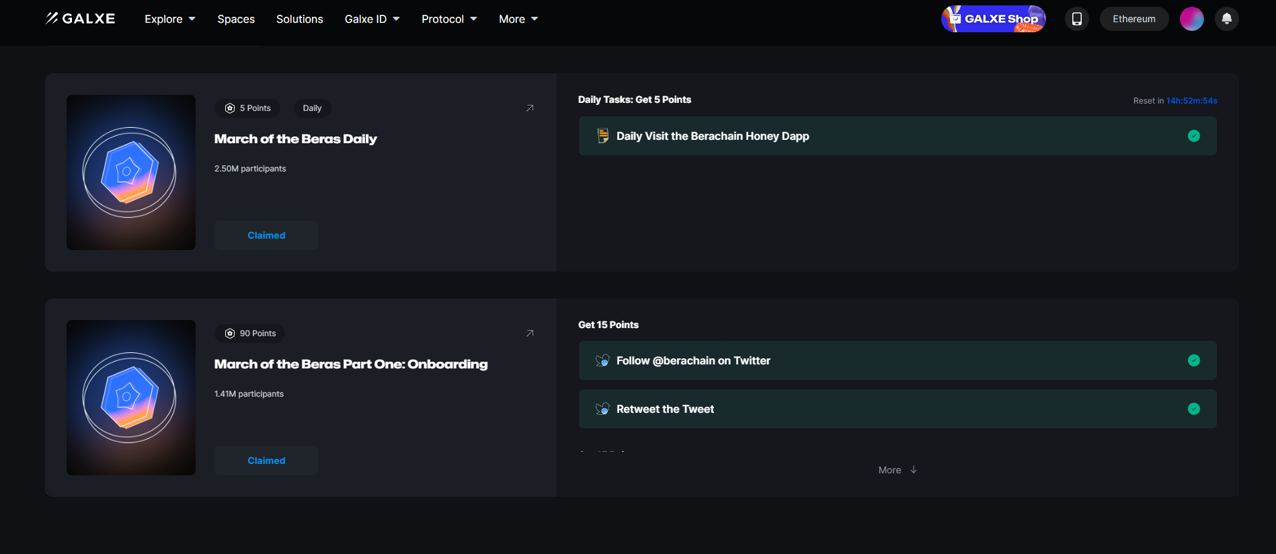Open March of the Beras Part One: Onboarding title
This screenshot has height=554, width=1276.
pos(351,364)
